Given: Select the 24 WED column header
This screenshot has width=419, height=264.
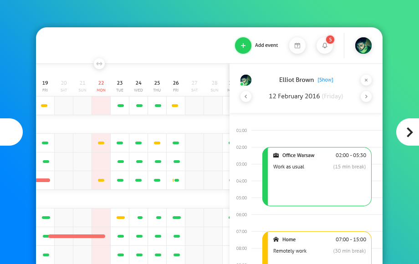Looking at the screenshot, I should pos(138,86).
